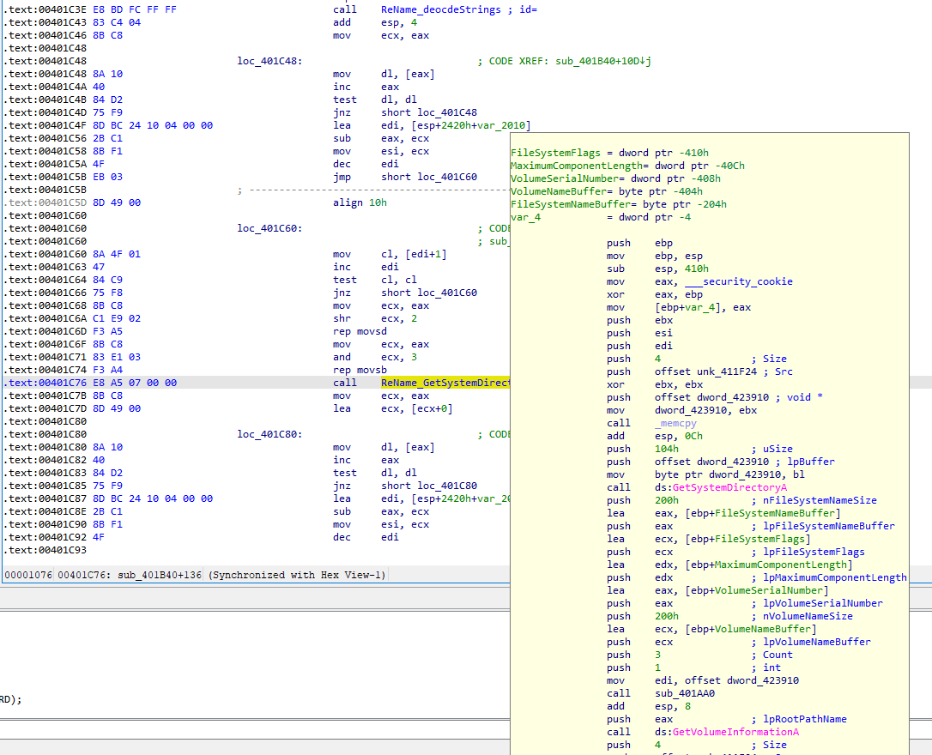Click 'sub_401AA0' call target in popup

coord(685,693)
